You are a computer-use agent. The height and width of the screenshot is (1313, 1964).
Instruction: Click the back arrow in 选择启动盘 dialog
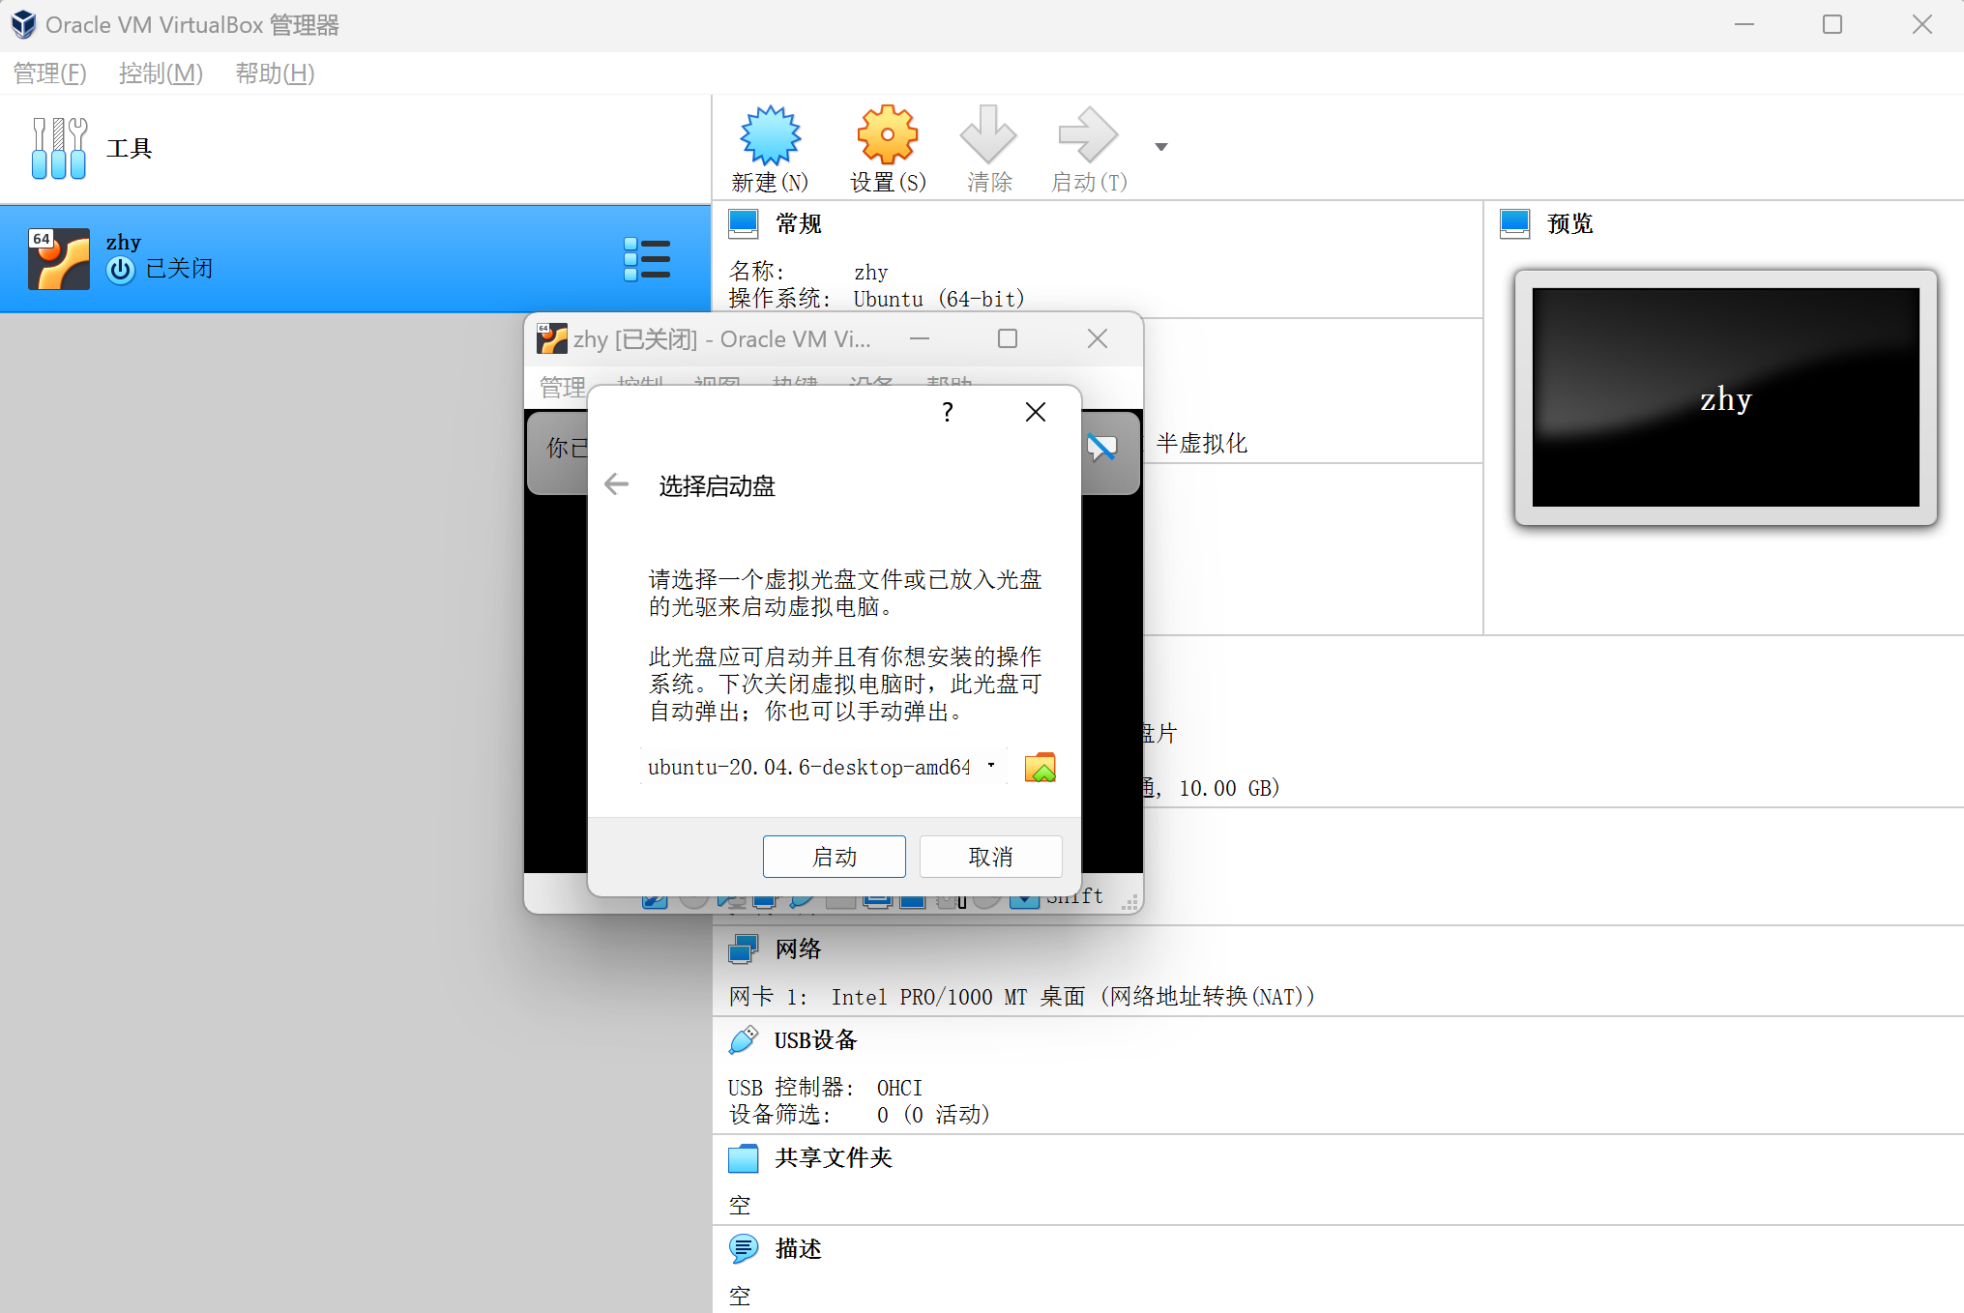point(616,484)
